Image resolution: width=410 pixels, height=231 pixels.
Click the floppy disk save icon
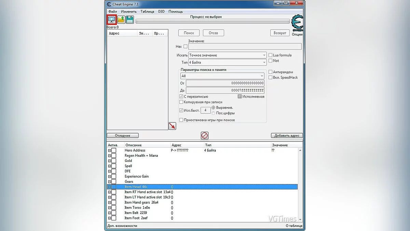(x=130, y=20)
